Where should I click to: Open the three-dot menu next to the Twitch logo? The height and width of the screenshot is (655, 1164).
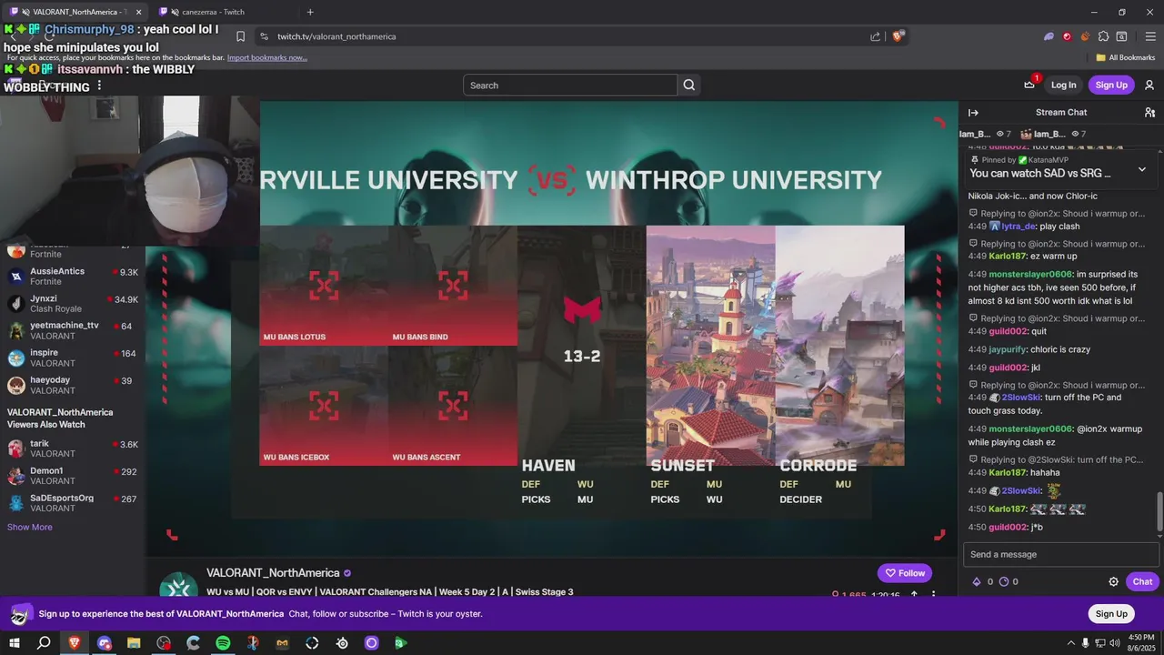click(99, 86)
